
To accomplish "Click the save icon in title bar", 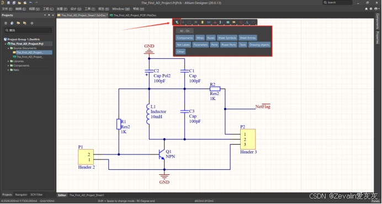I will (8, 3).
